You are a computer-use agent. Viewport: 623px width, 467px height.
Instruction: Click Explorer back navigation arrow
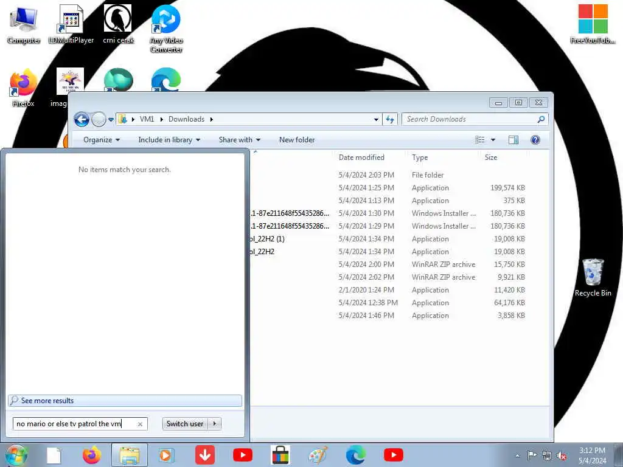(x=82, y=119)
